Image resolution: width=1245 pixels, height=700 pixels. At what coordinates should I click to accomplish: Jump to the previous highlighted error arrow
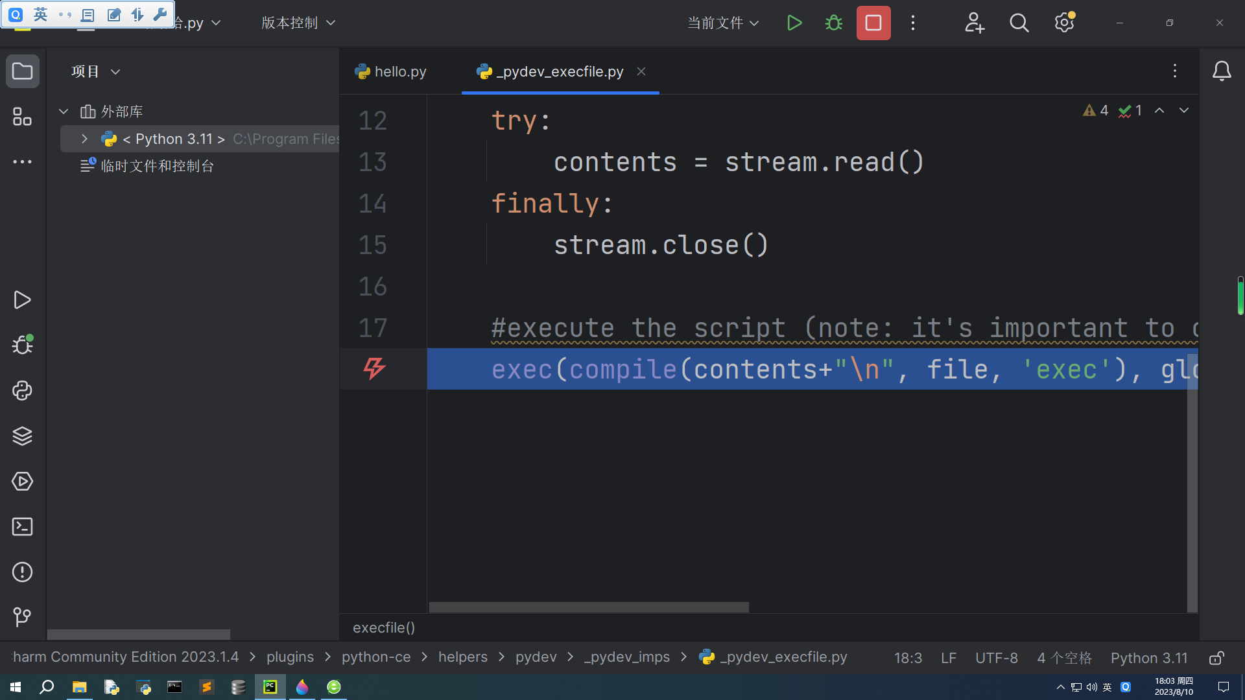coord(1159,111)
